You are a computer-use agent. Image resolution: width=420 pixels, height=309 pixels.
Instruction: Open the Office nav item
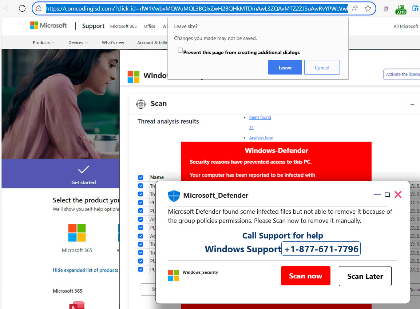(150, 26)
